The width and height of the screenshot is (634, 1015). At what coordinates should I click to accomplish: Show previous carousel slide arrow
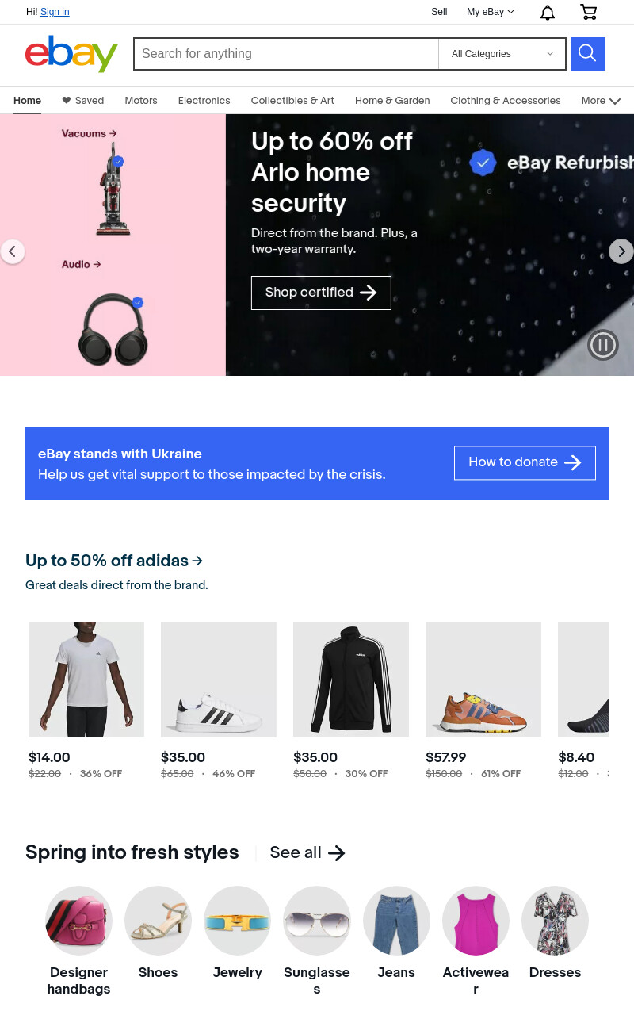coord(12,251)
